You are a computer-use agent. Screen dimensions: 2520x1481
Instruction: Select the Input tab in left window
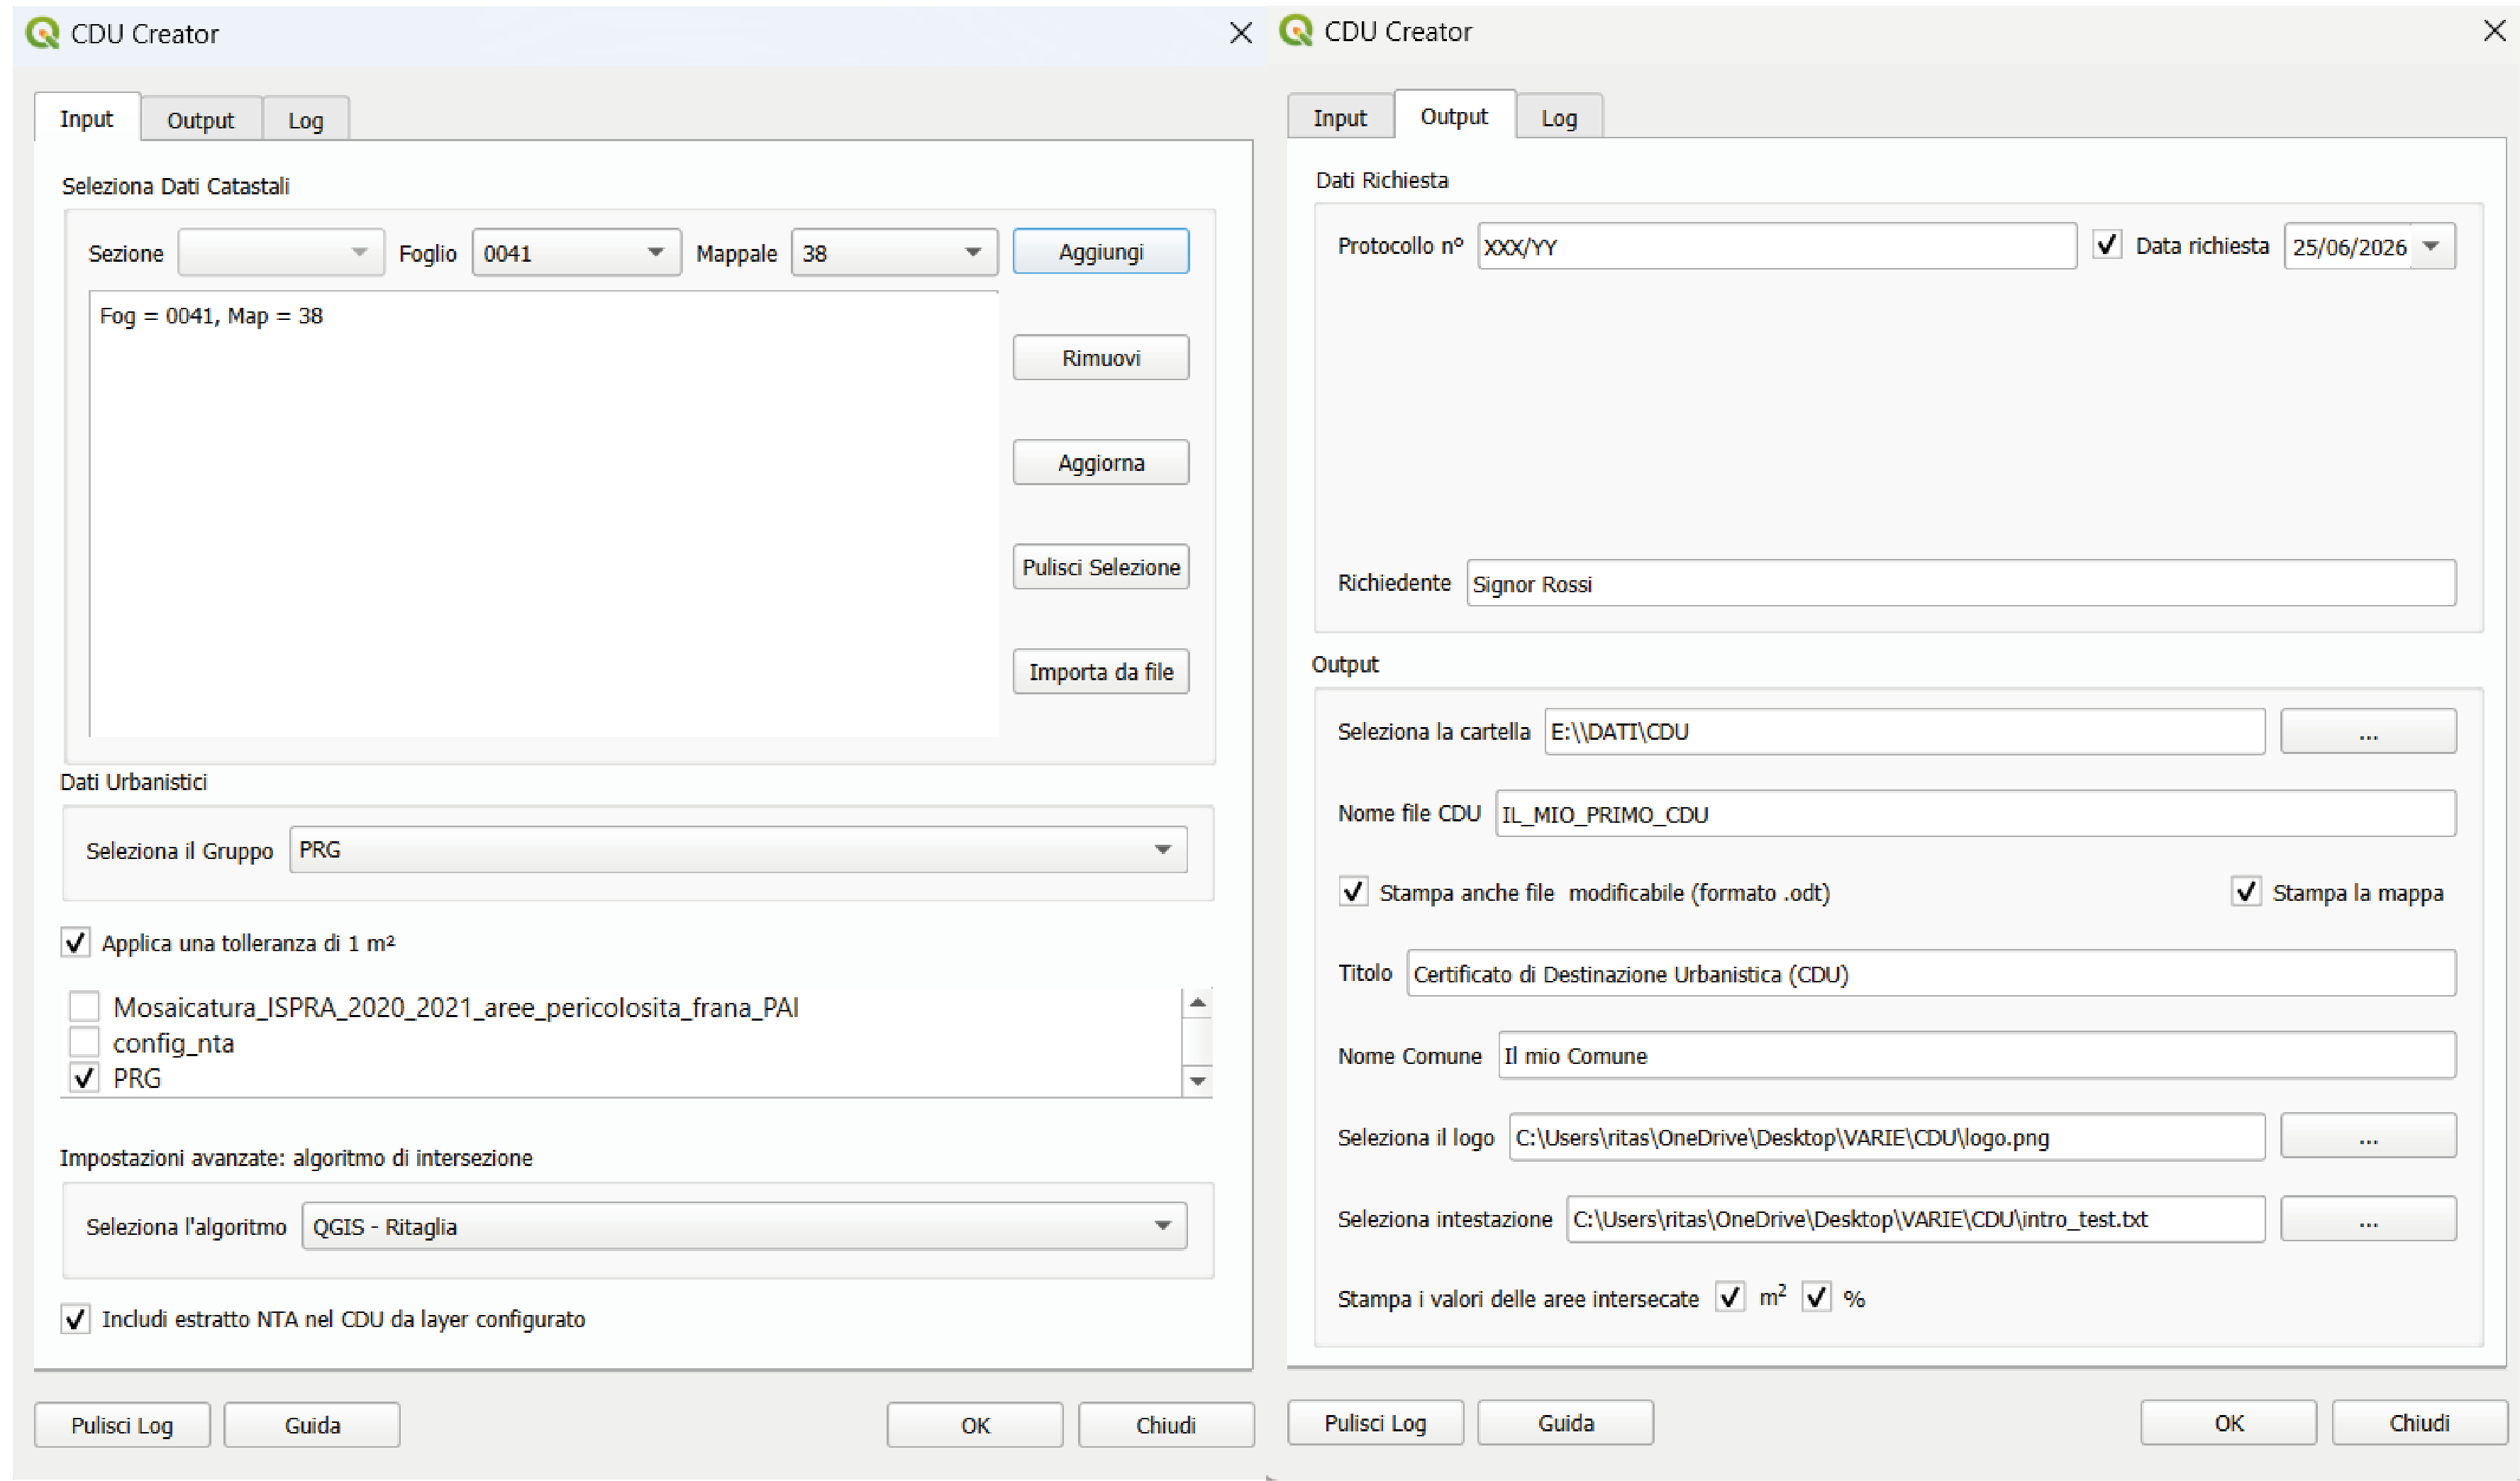pyautogui.click(x=86, y=118)
